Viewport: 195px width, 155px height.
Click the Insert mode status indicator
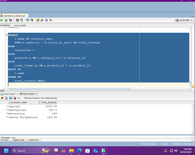pos(165,144)
